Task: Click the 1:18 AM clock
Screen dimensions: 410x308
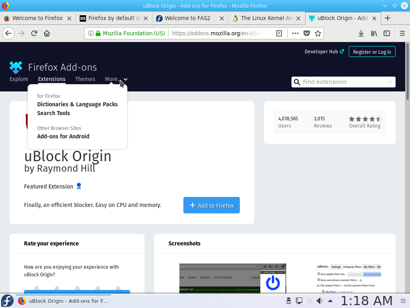Action: point(367,301)
